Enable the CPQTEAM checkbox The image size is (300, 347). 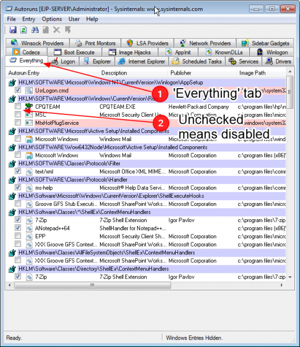pos(18,106)
